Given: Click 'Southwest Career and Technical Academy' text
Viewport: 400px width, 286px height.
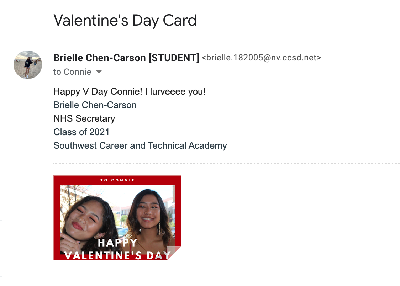Looking at the screenshot, I should point(140,145).
